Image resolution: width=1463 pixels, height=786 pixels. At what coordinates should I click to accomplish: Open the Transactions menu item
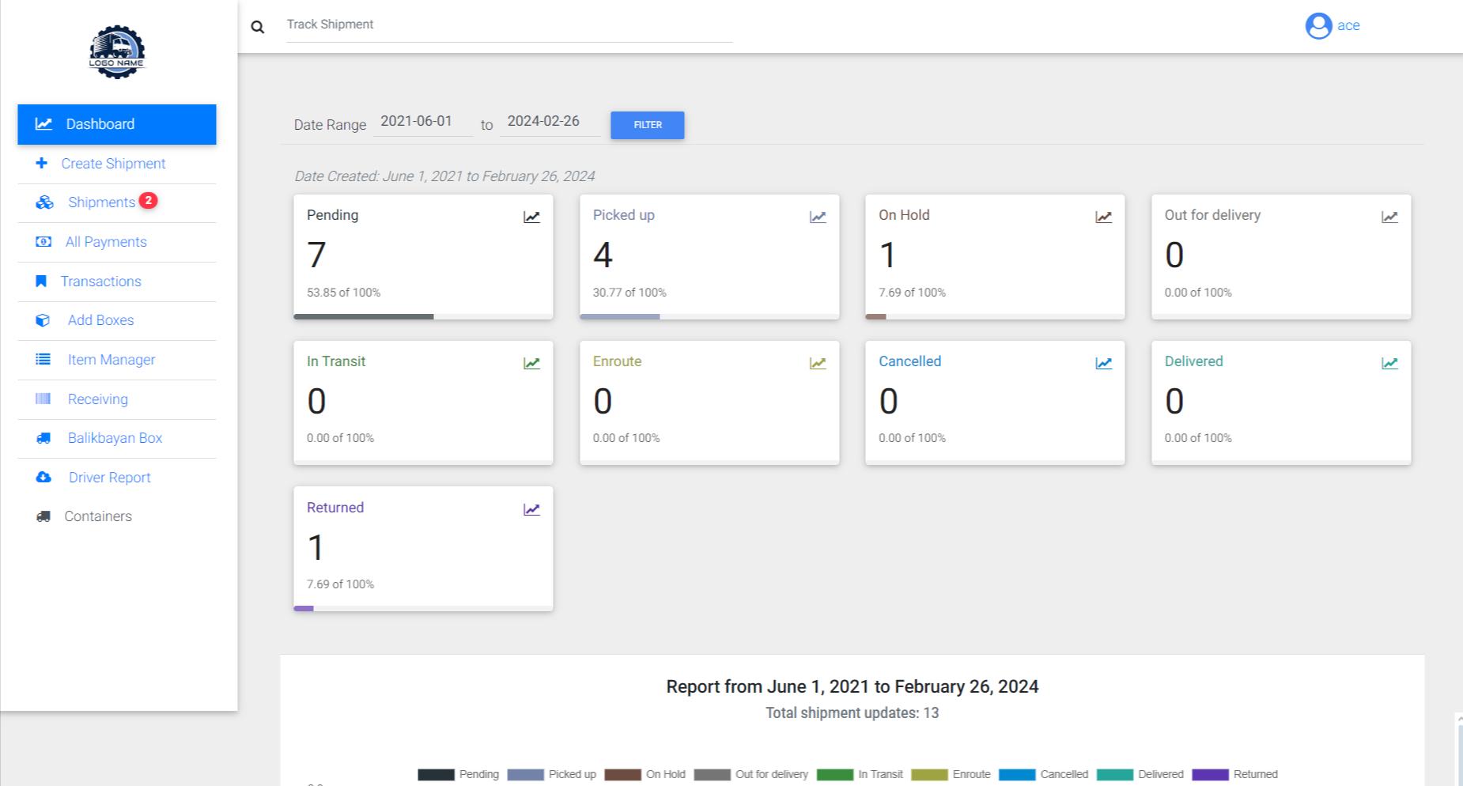click(x=117, y=282)
